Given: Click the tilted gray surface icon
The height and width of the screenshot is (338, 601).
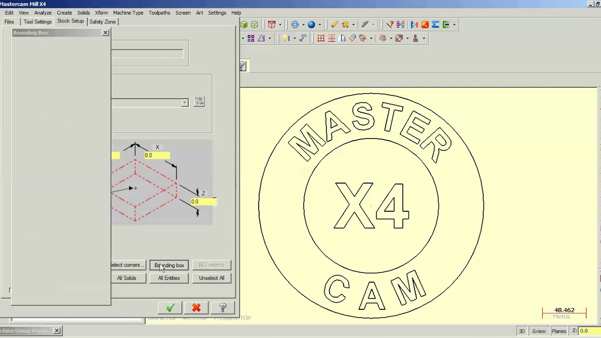Looking at the screenshot, I should [352, 38].
